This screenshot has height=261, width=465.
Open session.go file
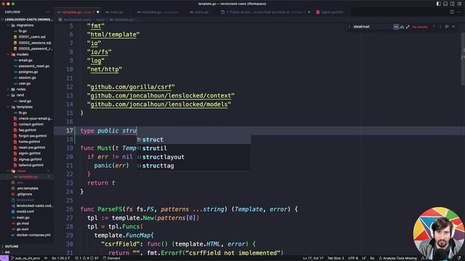(28, 78)
